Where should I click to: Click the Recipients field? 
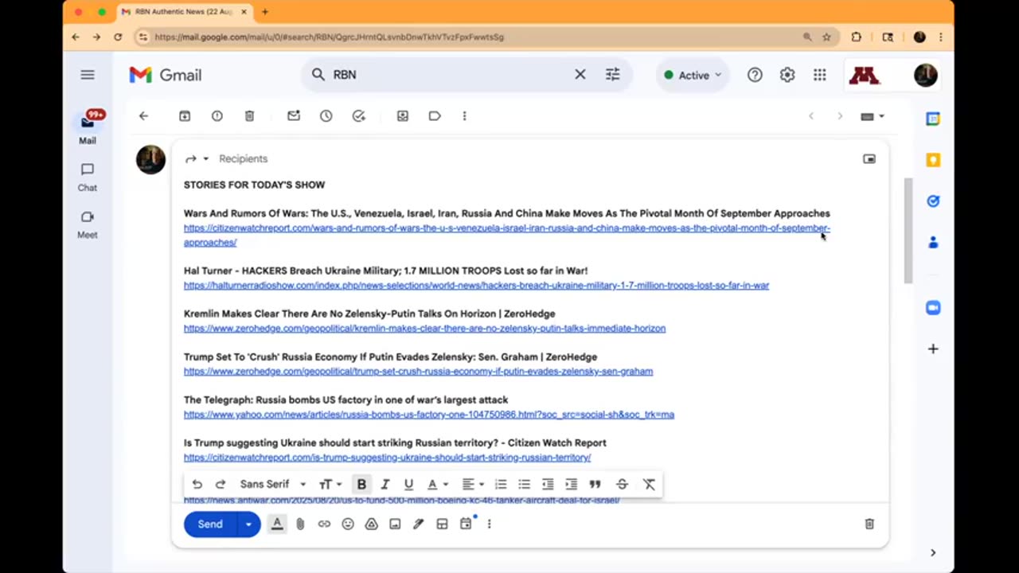[x=244, y=158]
